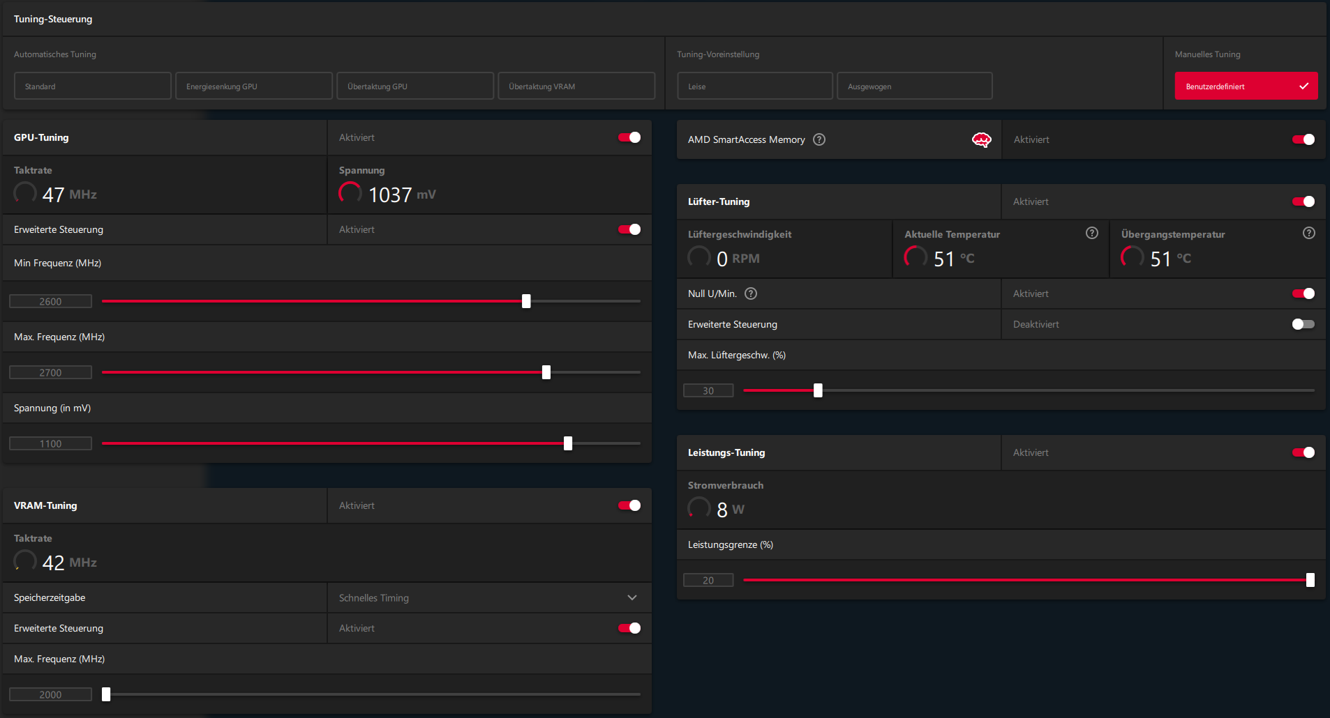Click the GPU Spannung gauge icon
This screenshot has width=1330, height=718.
click(x=350, y=193)
